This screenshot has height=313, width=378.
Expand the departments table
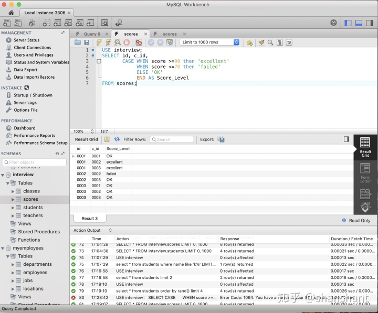pos(13,265)
